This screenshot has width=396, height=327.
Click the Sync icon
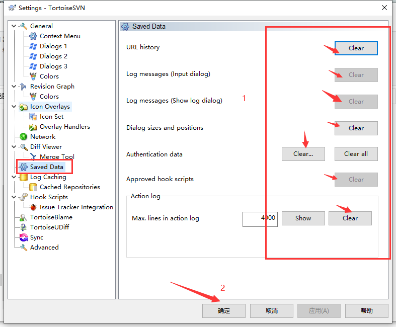coord(24,237)
